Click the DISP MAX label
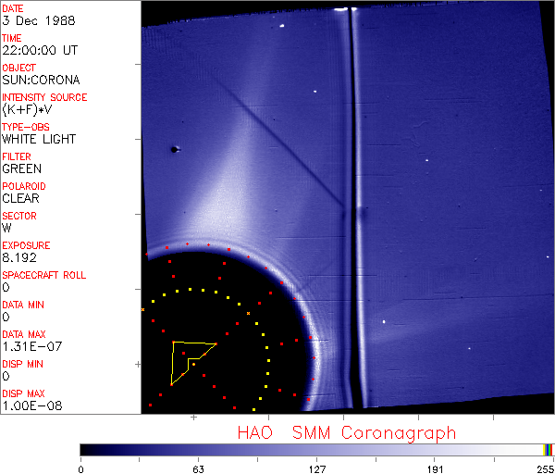 [23, 393]
